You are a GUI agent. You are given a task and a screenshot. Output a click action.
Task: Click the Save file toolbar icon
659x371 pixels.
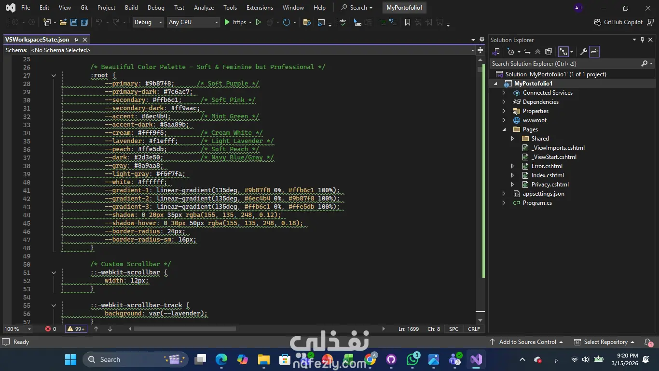click(74, 22)
